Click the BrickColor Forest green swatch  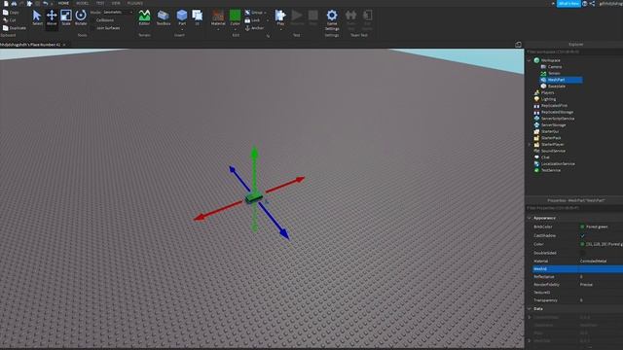[582, 227]
